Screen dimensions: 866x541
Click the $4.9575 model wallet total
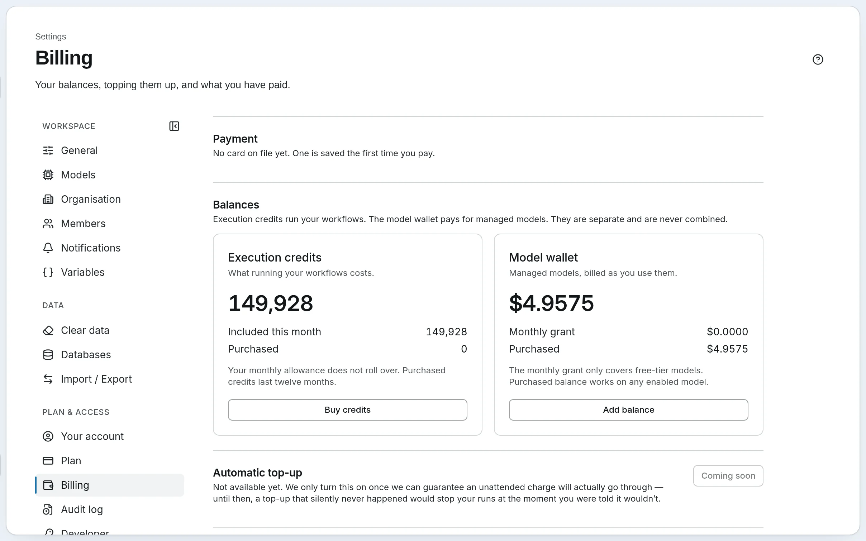coord(551,303)
